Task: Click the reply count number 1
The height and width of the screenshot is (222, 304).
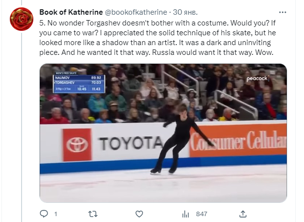Action: (55, 214)
